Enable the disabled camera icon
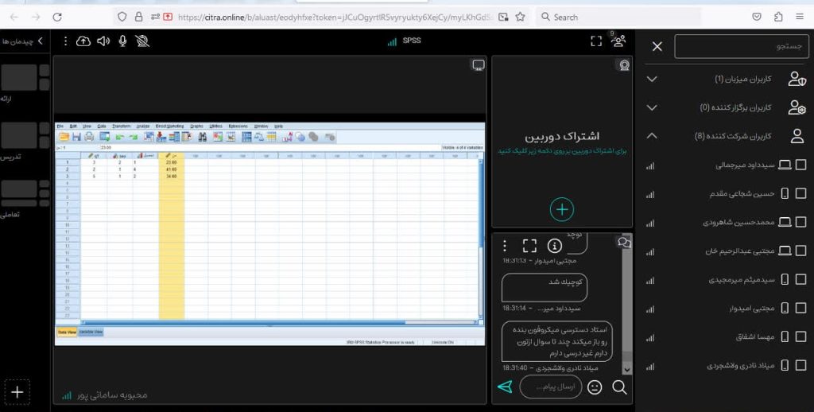Viewport: 814px width, 412px height. [x=142, y=41]
